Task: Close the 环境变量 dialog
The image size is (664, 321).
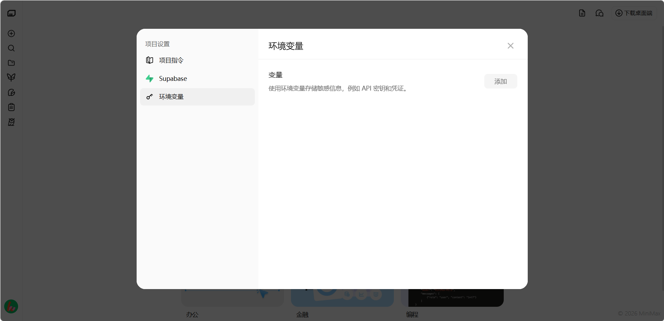Action: pyautogui.click(x=510, y=46)
